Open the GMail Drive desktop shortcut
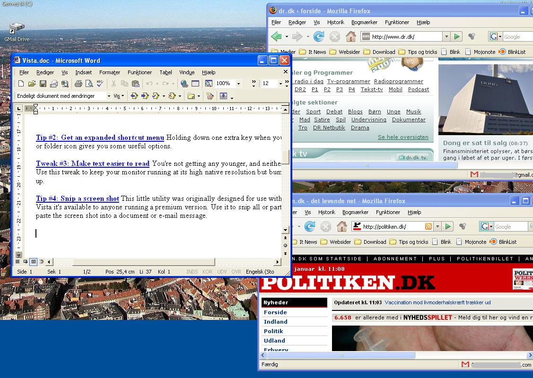 (17, 32)
